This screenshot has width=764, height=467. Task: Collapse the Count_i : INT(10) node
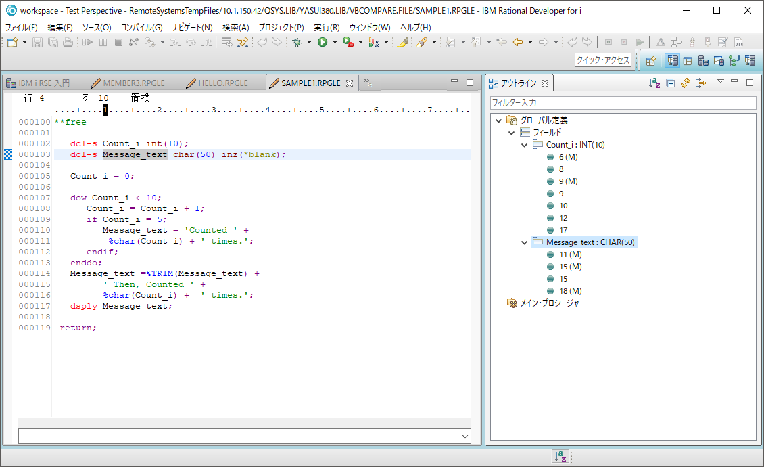[525, 145]
